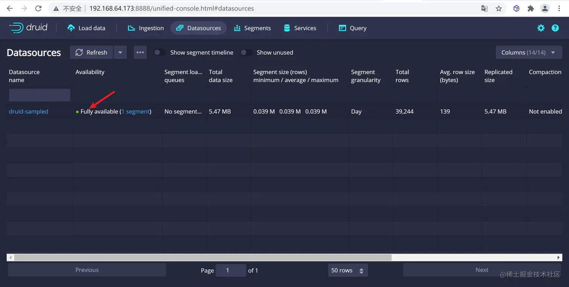
Task: Click the scrollbar right arrow
Action: 559,257
